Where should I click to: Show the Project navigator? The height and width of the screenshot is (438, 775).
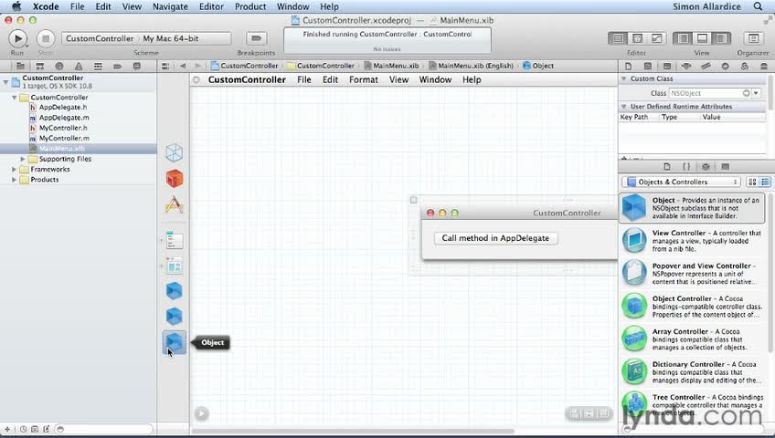pos(20,66)
